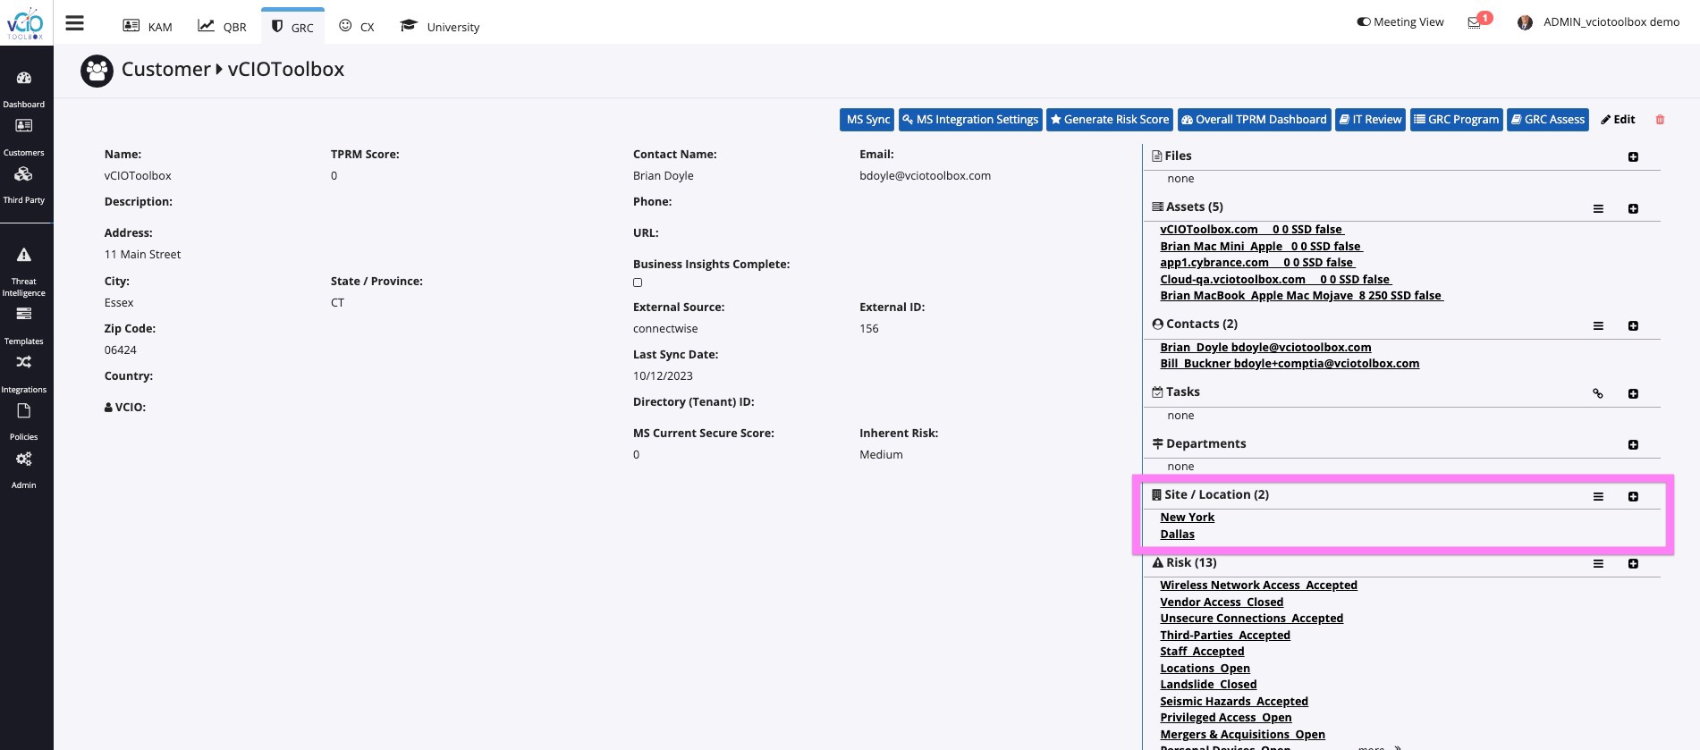Click the GRC Assess button
Image resolution: width=1700 pixels, height=750 pixels.
click(x=1547, y=120)
